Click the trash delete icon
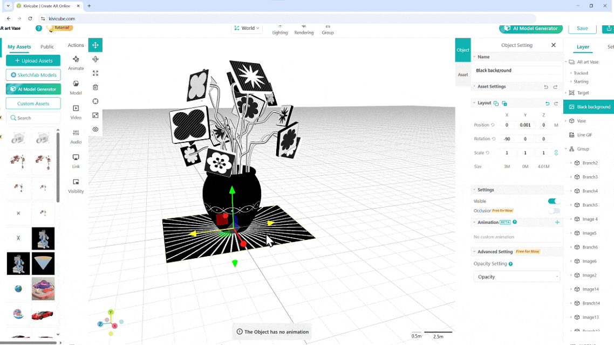This screenshot has width=614, height=345. pos(95,87)
